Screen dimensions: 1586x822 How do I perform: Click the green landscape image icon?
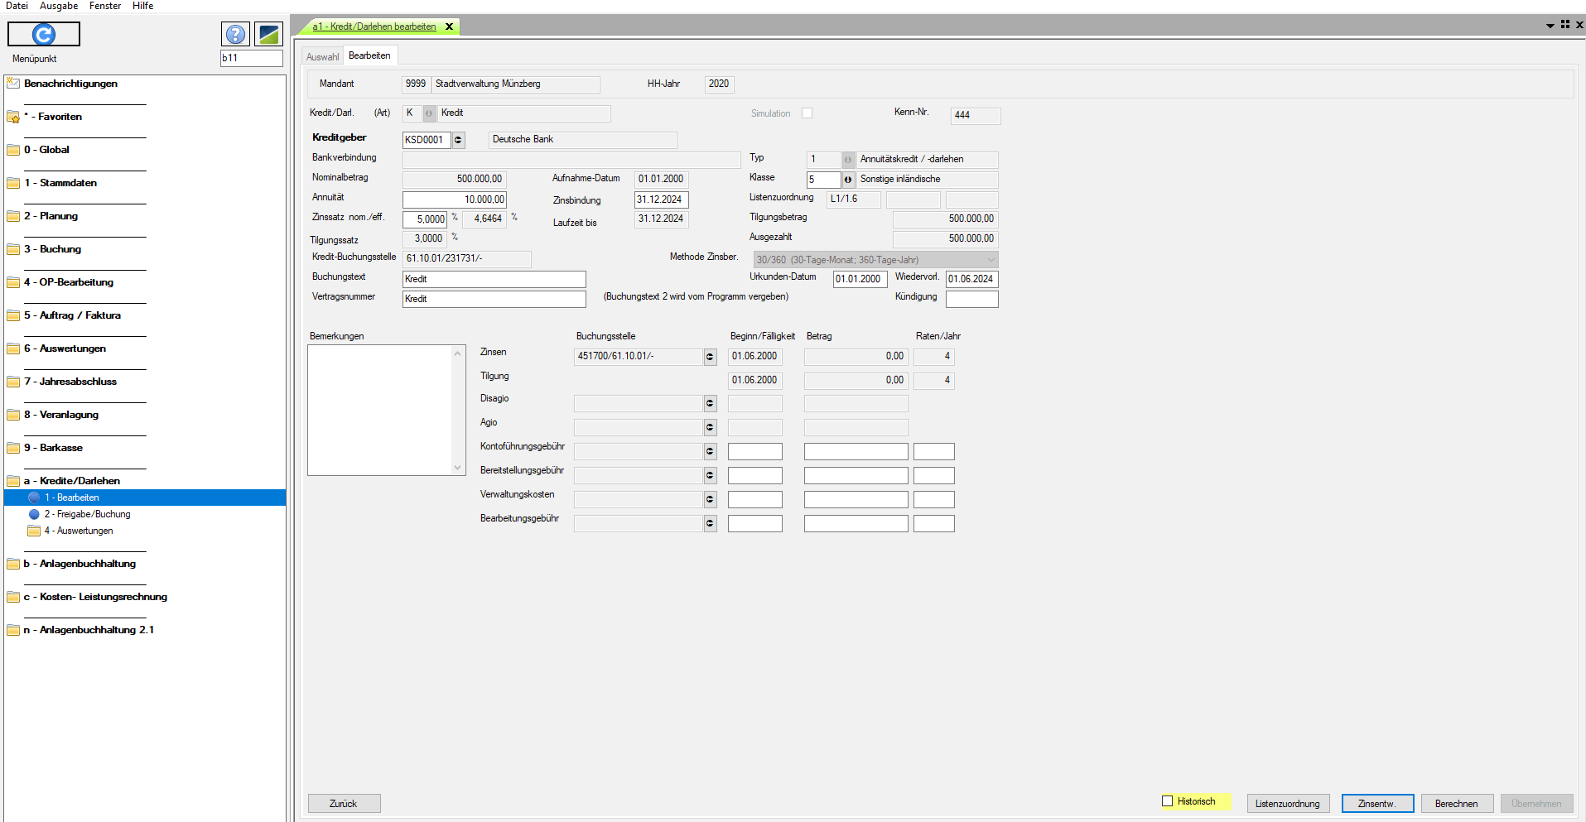tap(268, 34)
